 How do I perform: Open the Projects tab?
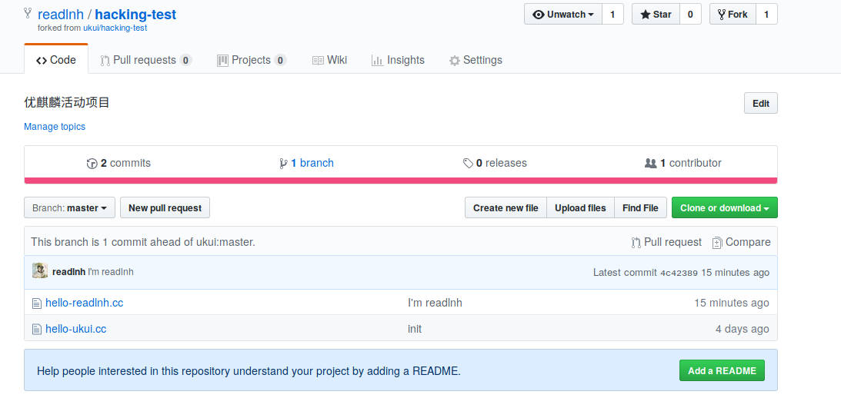(252, 60)
